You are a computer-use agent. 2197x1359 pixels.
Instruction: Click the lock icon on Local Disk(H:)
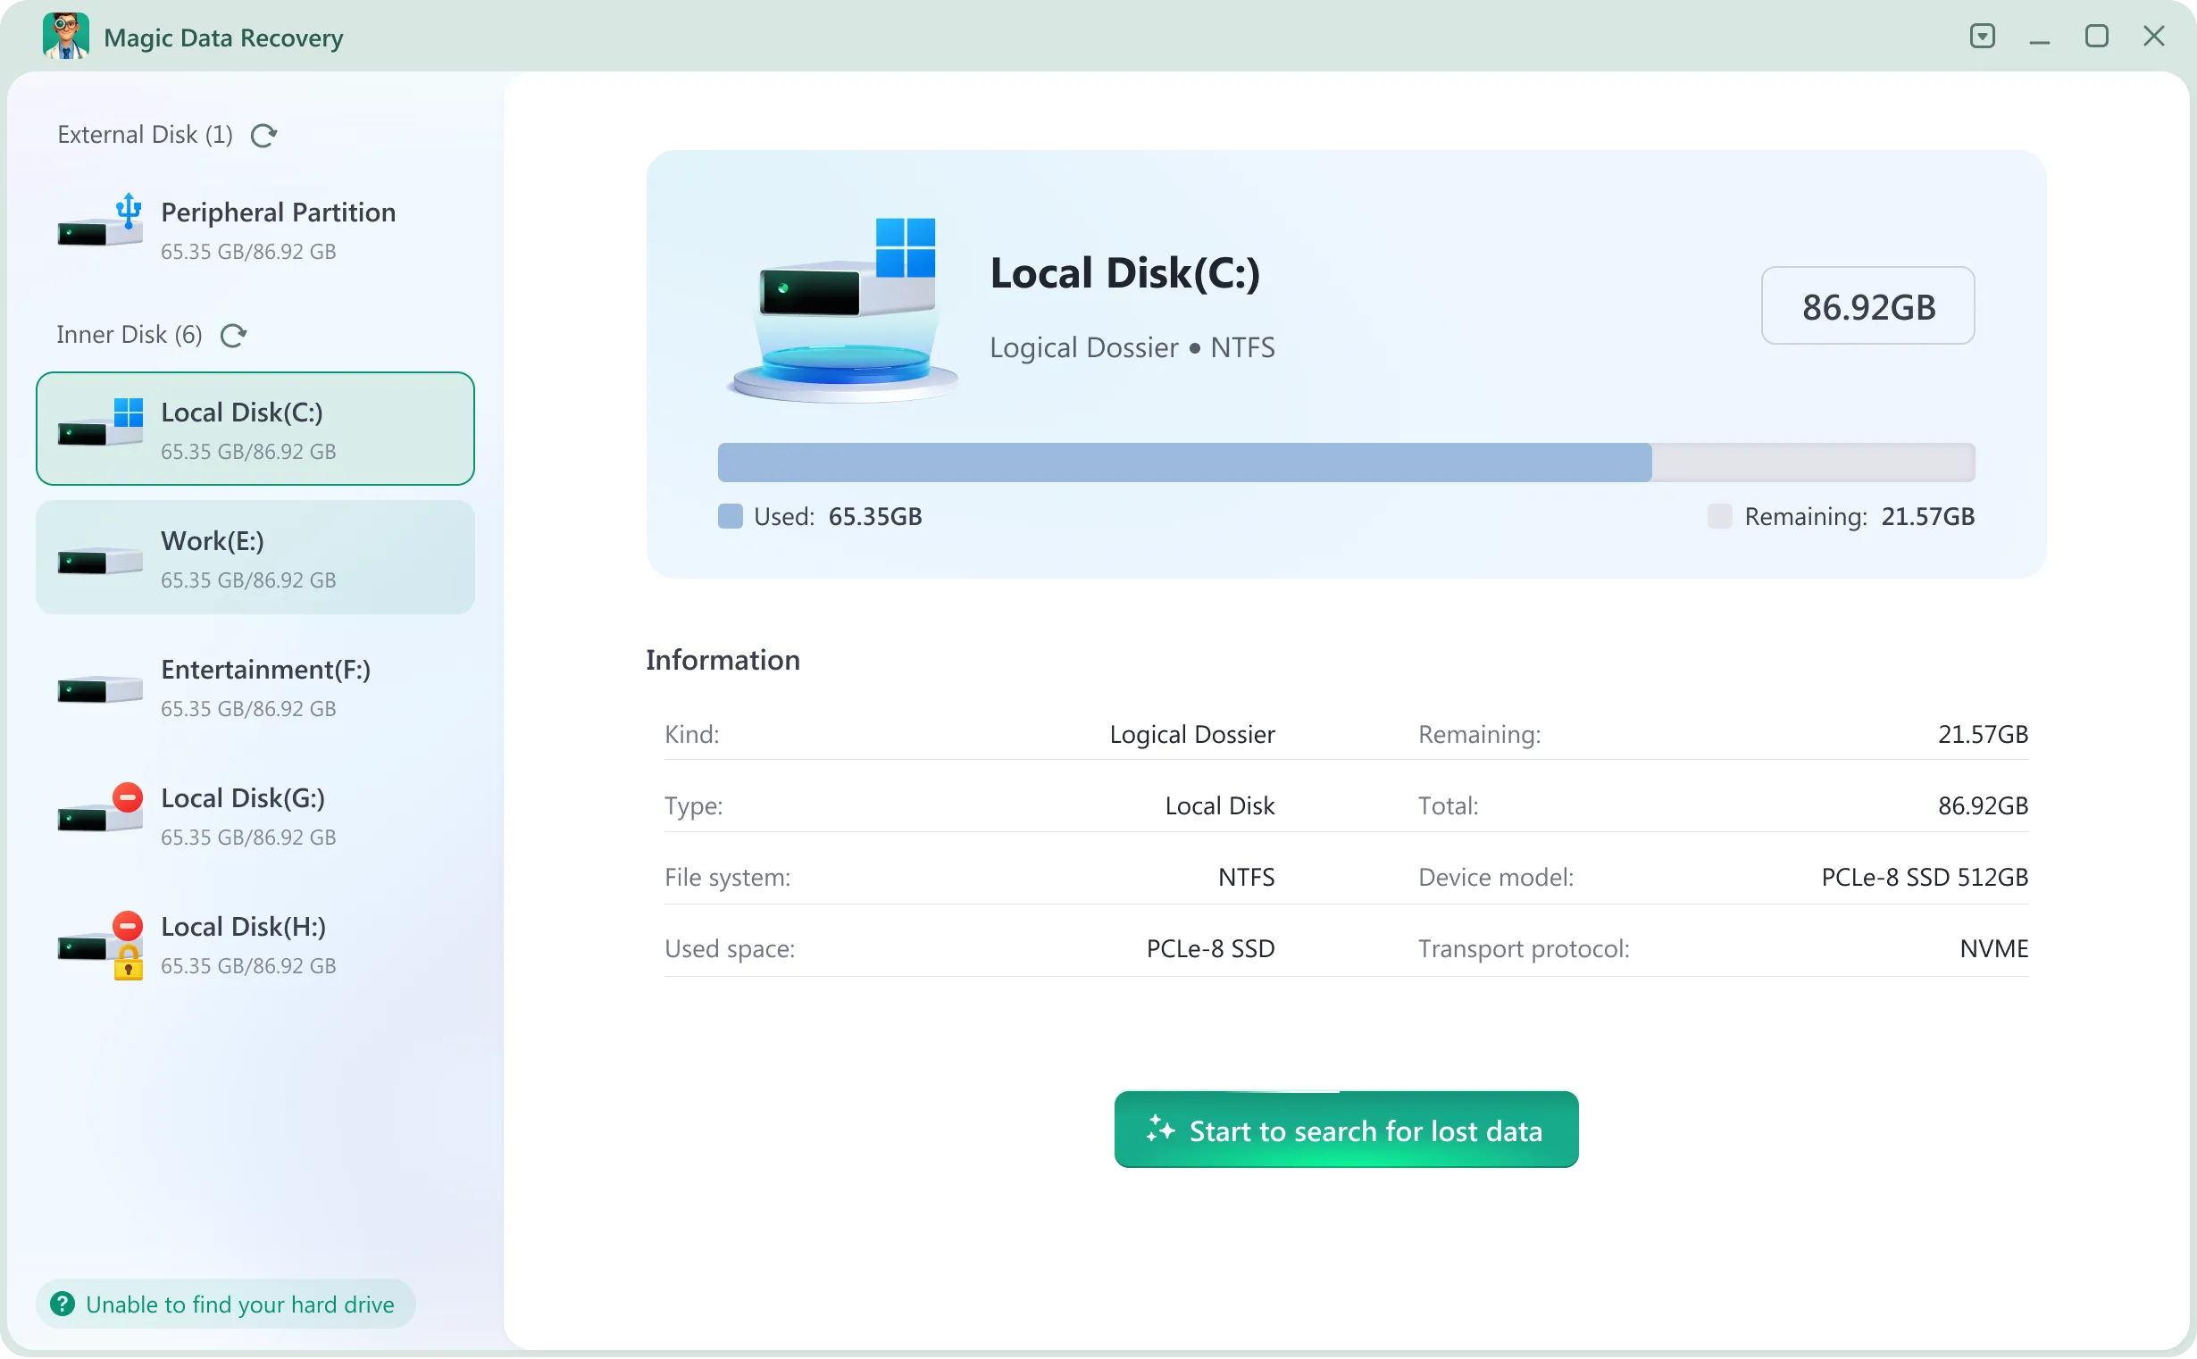coord(129,962)
